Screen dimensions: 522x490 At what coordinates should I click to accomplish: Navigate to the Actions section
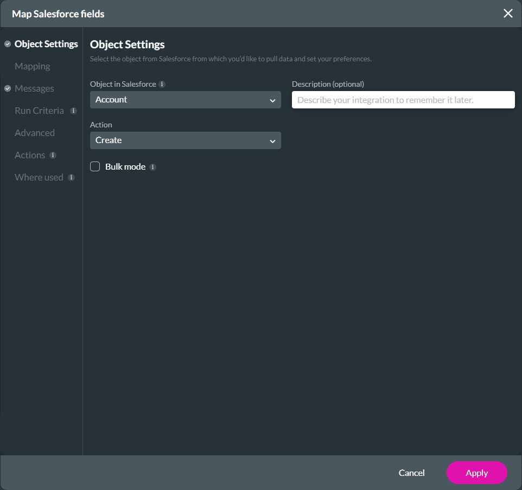(30, 155)
